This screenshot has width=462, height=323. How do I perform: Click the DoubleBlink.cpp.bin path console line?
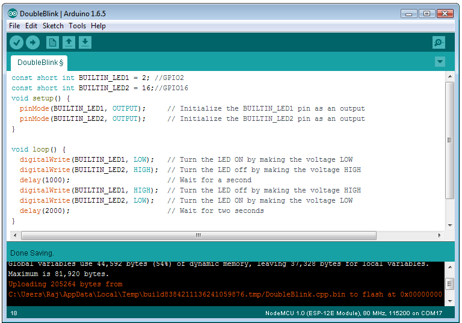point(225,294)
